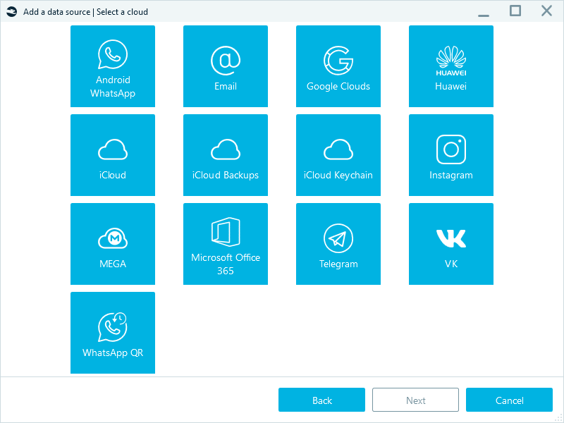Open the MEGA data source

(x=113, y=244)
